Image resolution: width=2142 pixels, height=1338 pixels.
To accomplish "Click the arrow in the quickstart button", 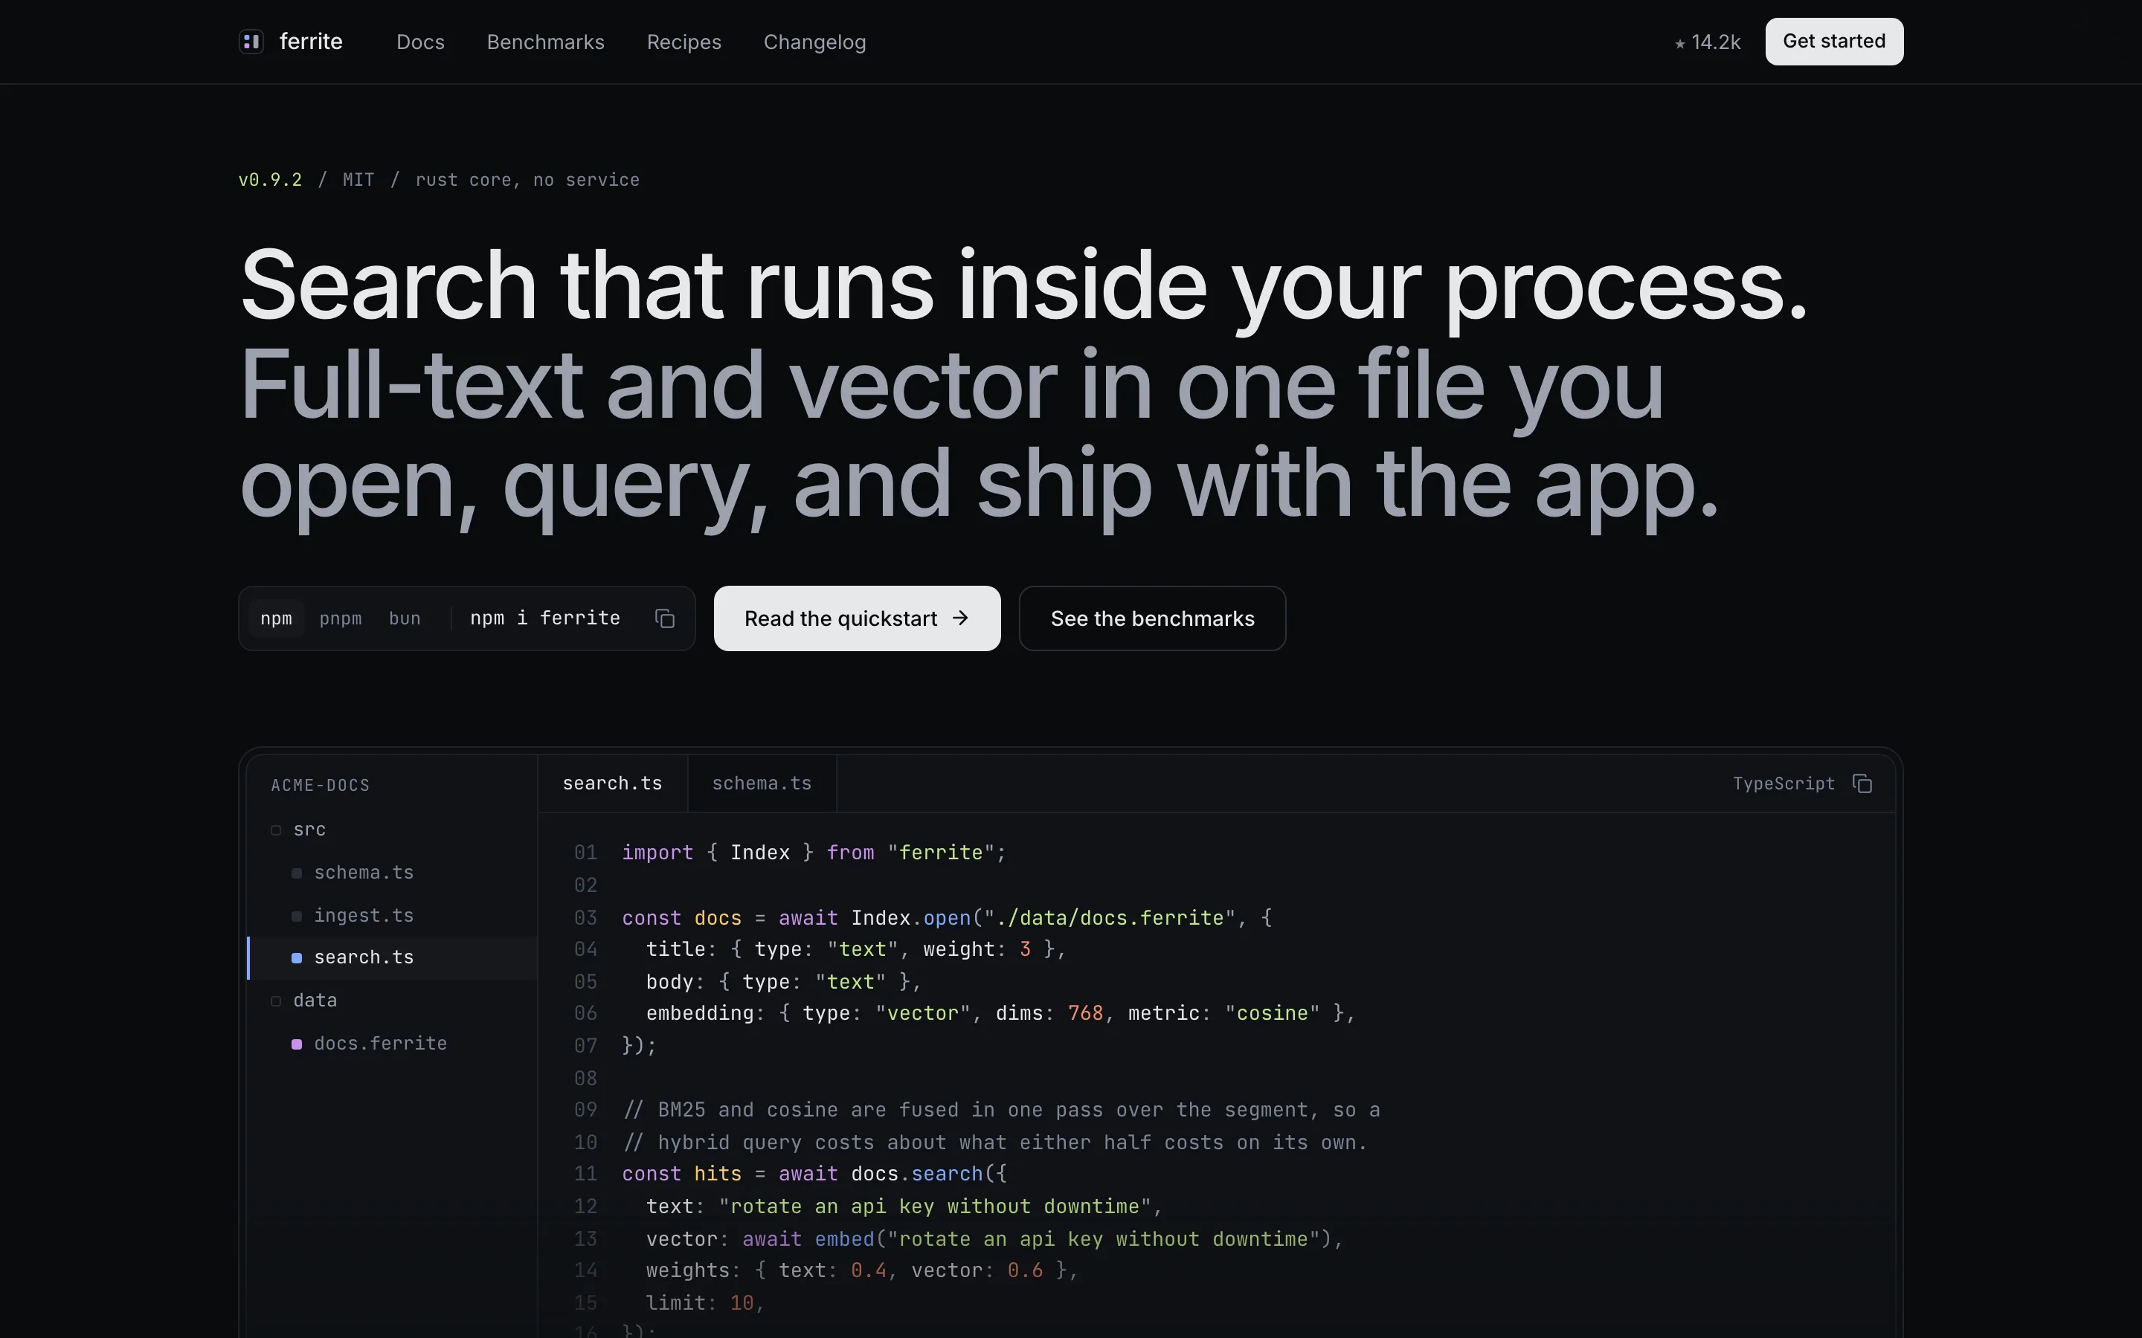I will [960, 618].
